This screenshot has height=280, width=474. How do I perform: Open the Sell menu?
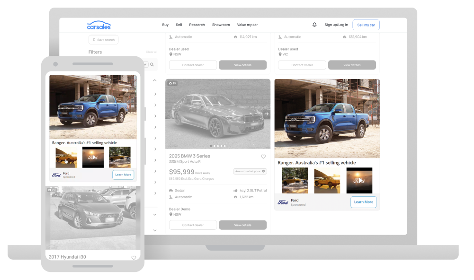pos(179,25)
